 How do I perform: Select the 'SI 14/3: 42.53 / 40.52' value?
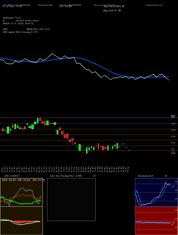tap(27, 21)
